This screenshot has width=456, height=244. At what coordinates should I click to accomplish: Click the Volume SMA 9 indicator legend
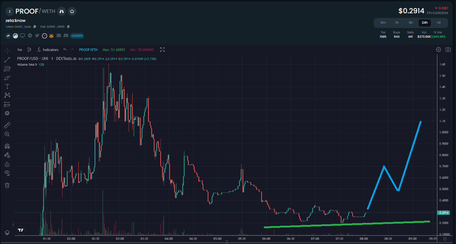click(31, 65)
